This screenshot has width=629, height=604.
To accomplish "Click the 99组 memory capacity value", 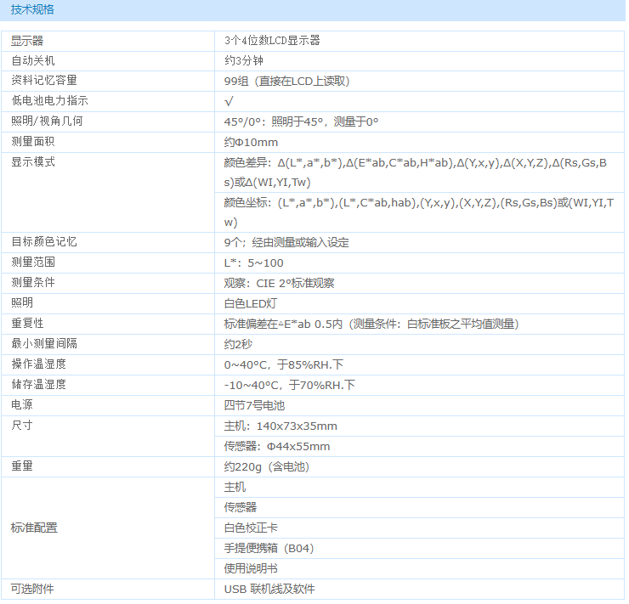I will [286, 81].
